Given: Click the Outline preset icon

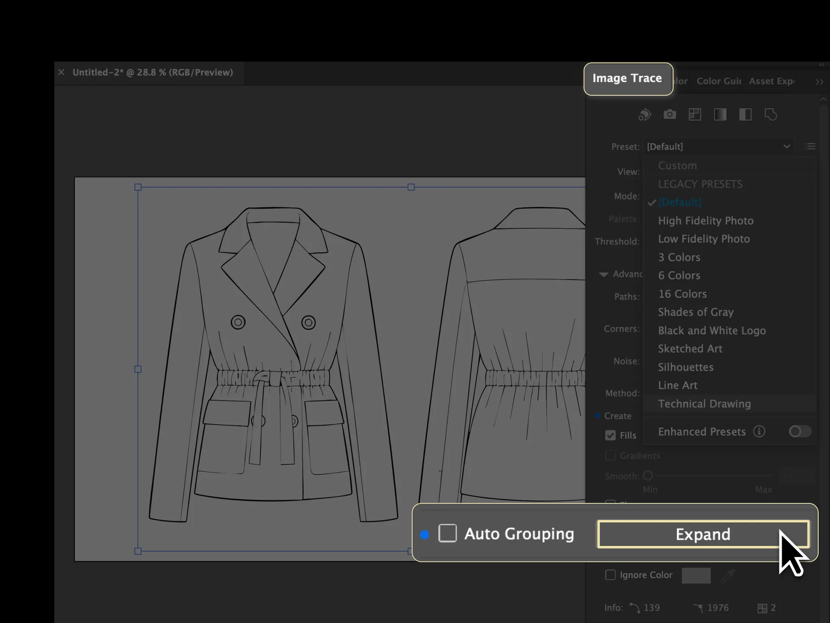Looking at the screenshot, I should coord(771,115).
